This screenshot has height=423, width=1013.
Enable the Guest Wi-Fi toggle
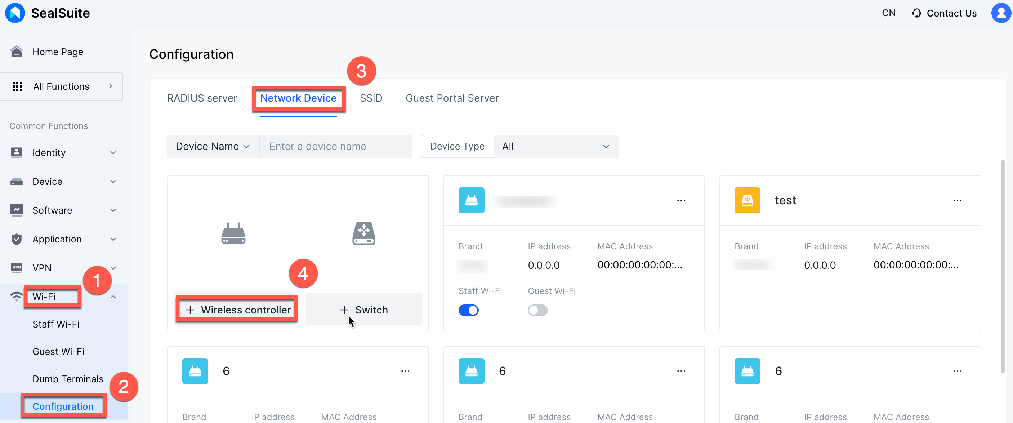click(537, 310)
